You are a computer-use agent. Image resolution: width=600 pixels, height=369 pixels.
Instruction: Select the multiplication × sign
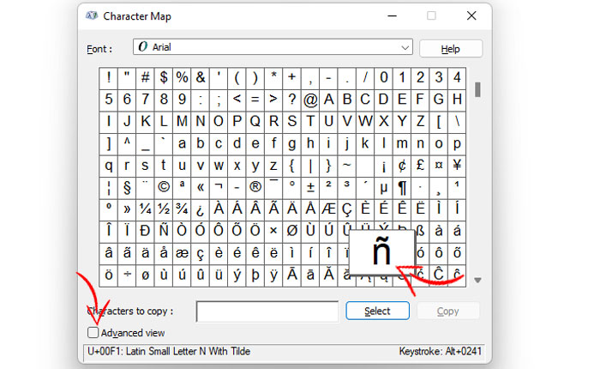(x=273, y=231)
